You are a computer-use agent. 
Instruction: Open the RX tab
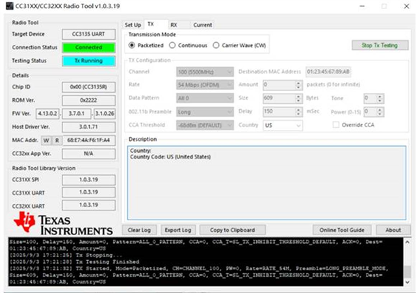(174, 25)
